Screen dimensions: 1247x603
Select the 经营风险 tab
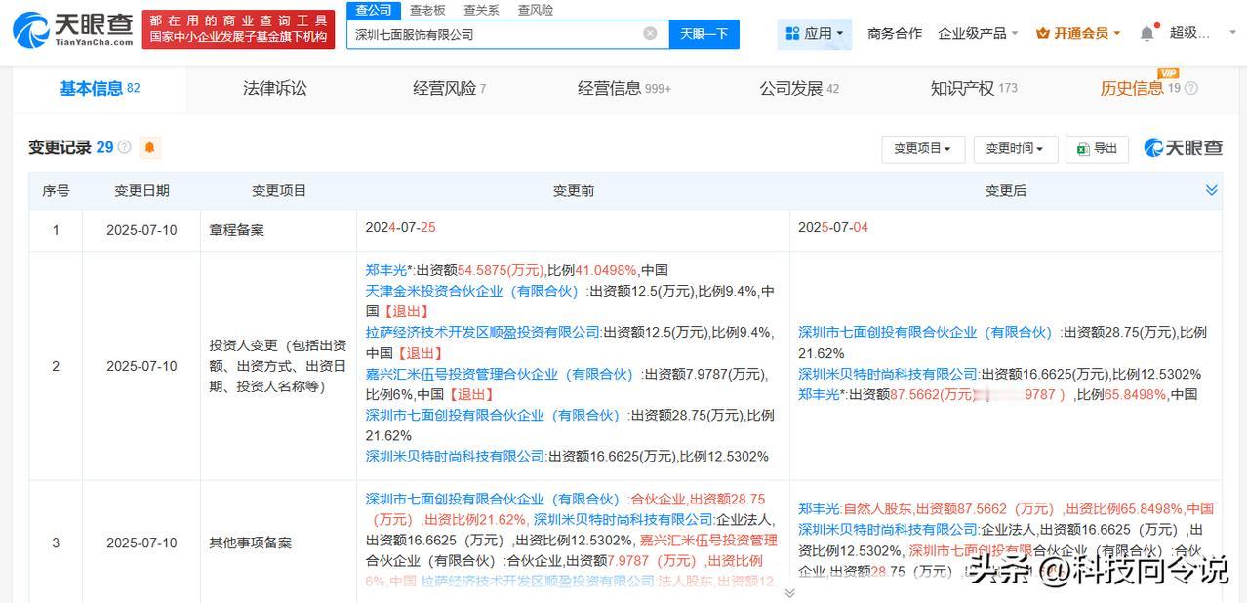(449, 89)
